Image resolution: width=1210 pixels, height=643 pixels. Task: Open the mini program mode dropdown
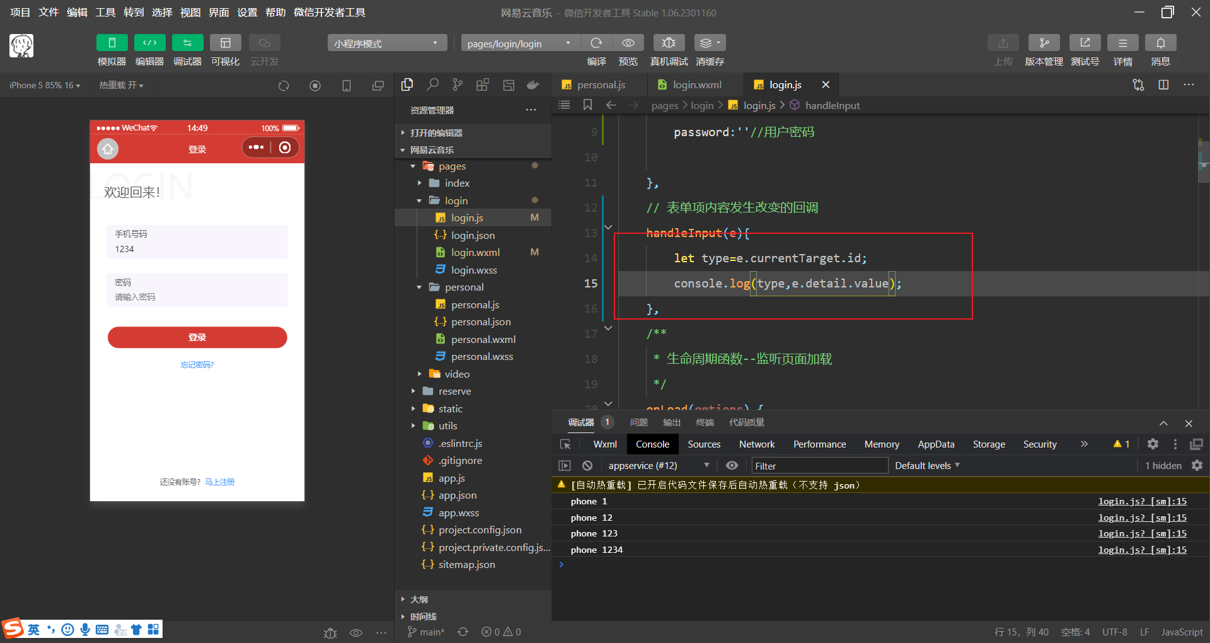coord(387,43)
